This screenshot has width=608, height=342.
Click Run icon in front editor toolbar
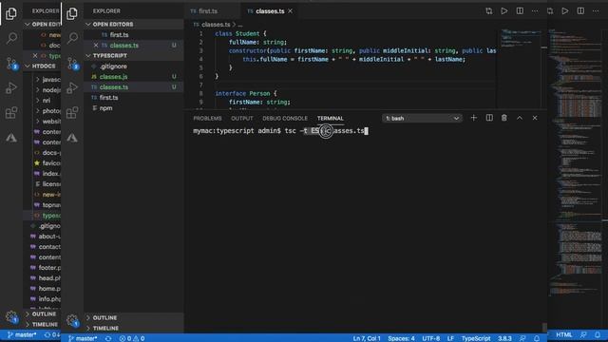pyautogui.click(x=504, y=10)
